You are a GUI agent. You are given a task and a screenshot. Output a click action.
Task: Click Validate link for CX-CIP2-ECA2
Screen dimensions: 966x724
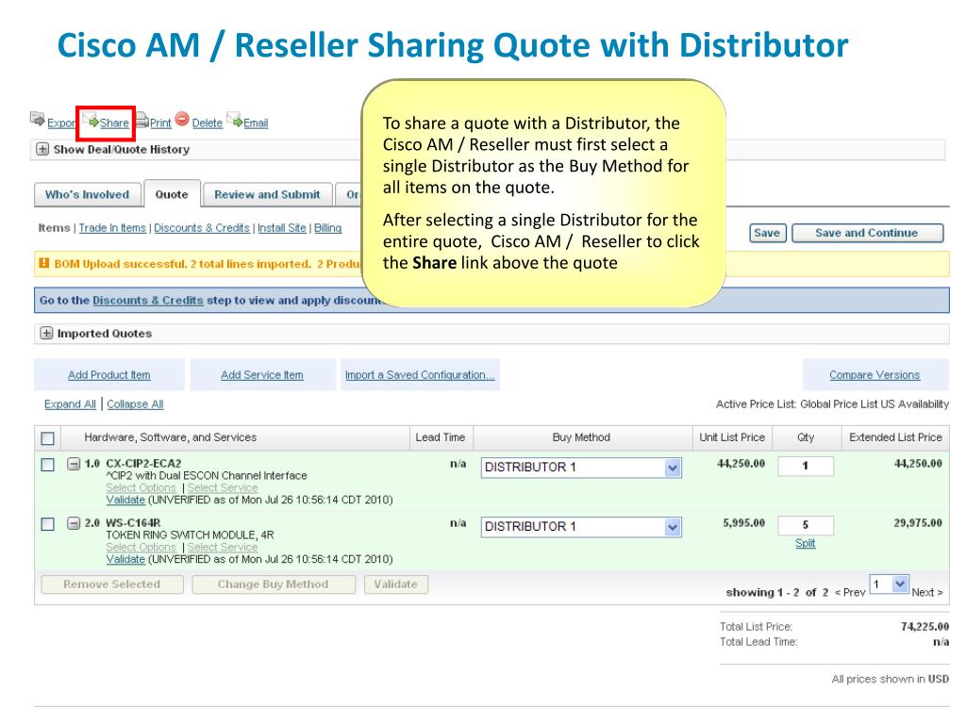[125, 500]
